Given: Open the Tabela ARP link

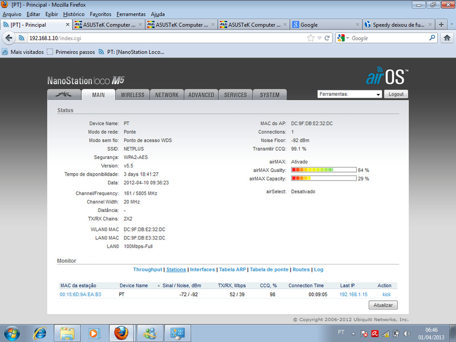Looking at the screenshot, I should click(233, 270).
